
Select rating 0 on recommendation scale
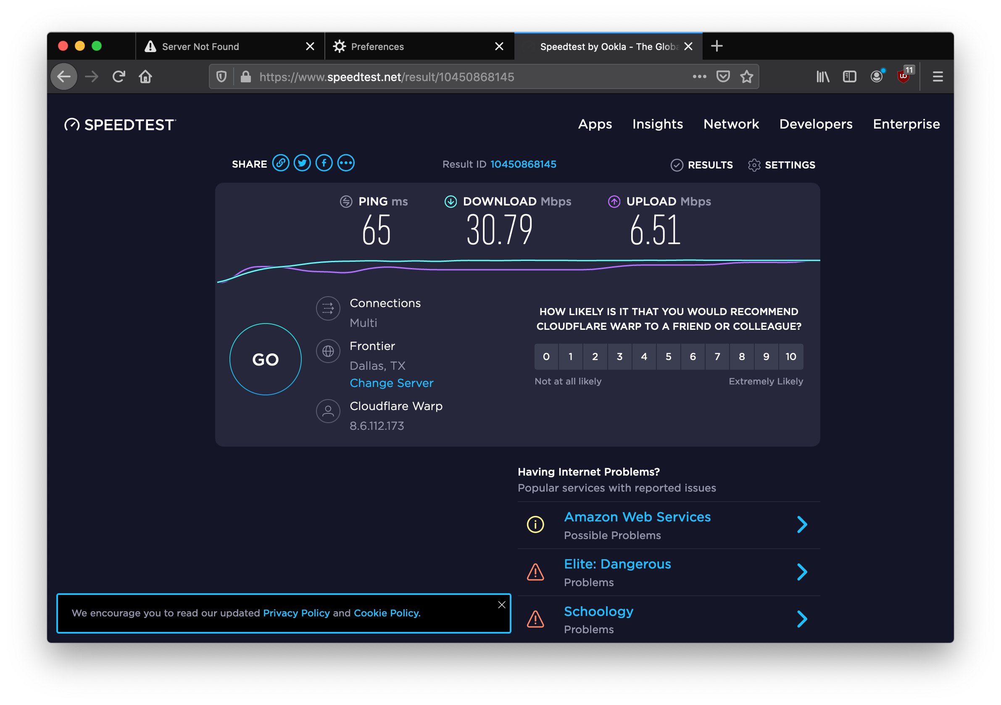[546, 357]
